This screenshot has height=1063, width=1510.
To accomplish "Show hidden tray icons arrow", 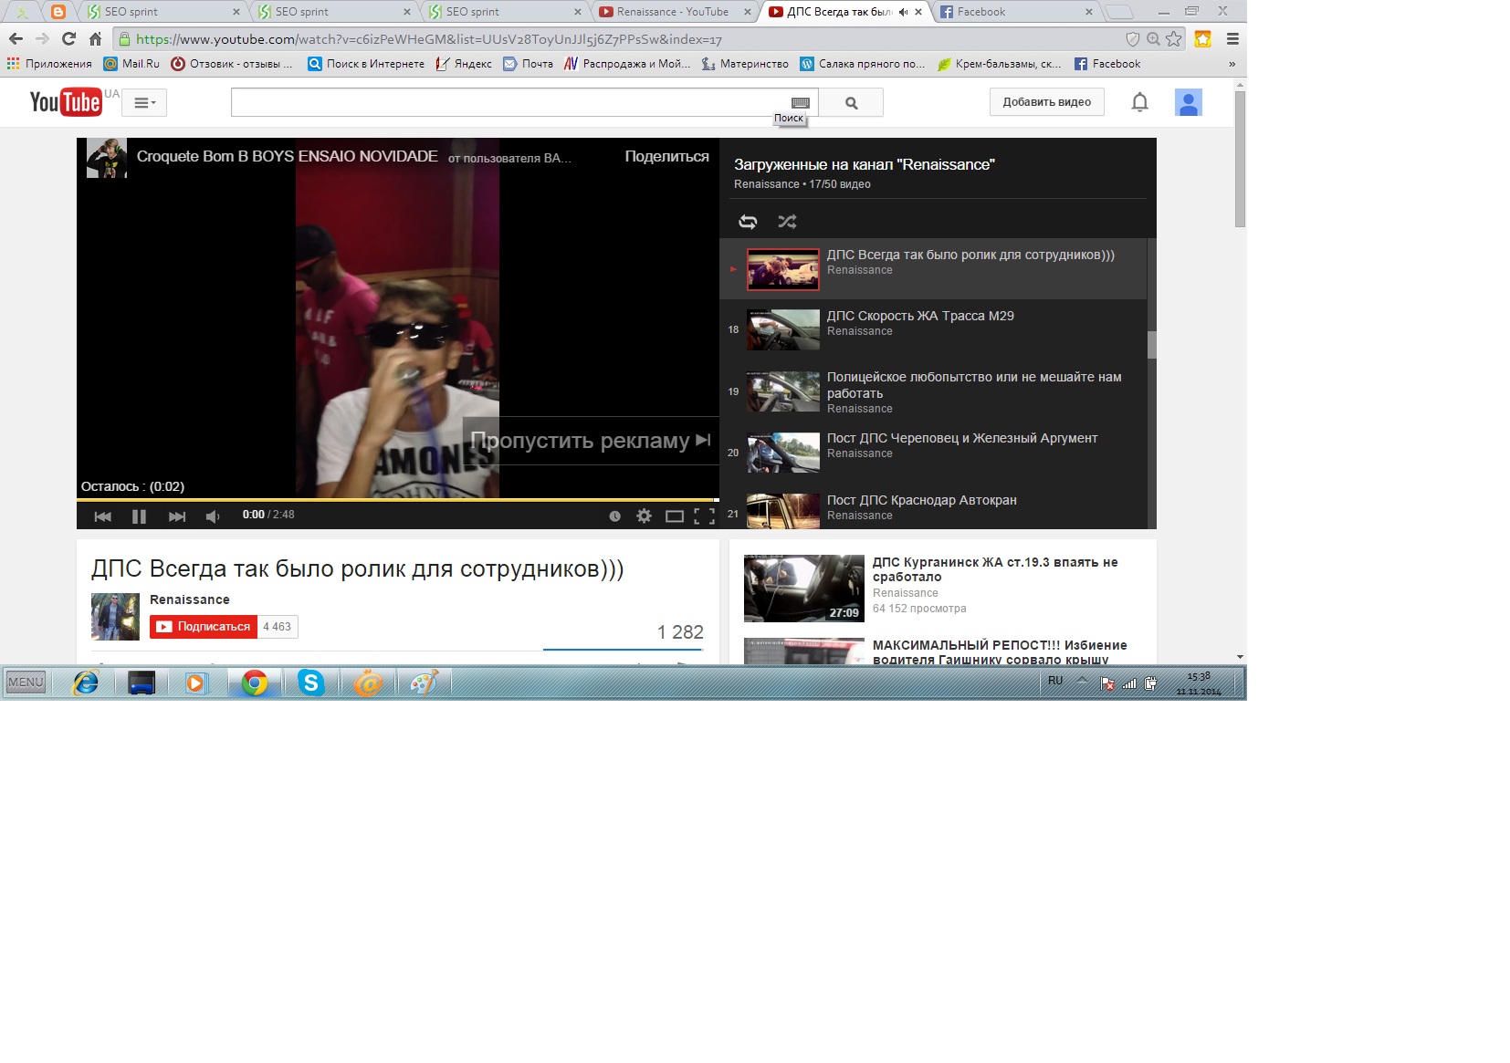I will pyautogui.click(x=1082, y=681).
